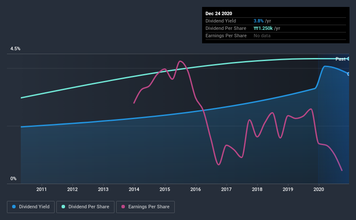This screenshot has height=220, width=356.
Task: Click the teal Dividend Per Share legend dot
Action: point(63,207)
